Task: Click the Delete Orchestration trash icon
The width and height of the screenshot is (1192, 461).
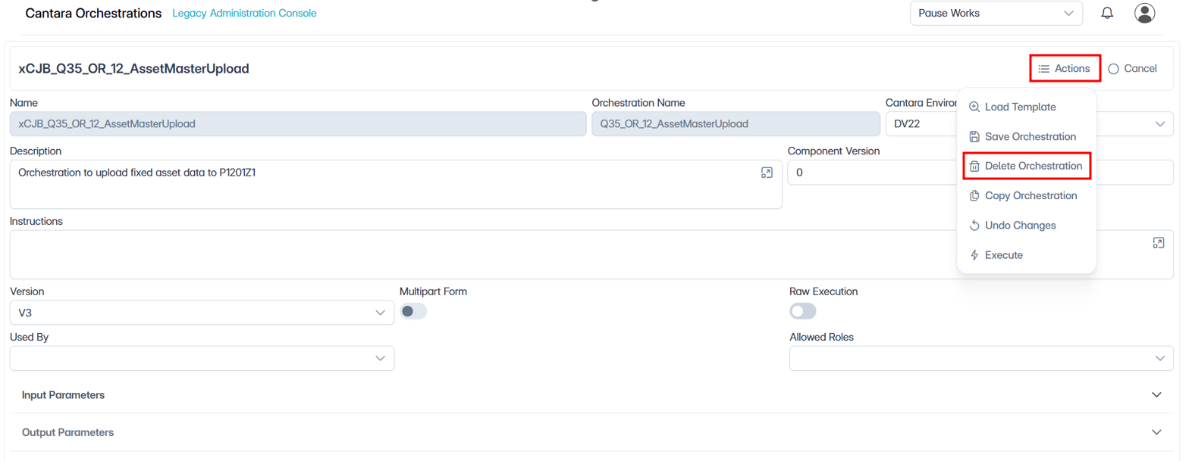Action: [x=974, y=166]
